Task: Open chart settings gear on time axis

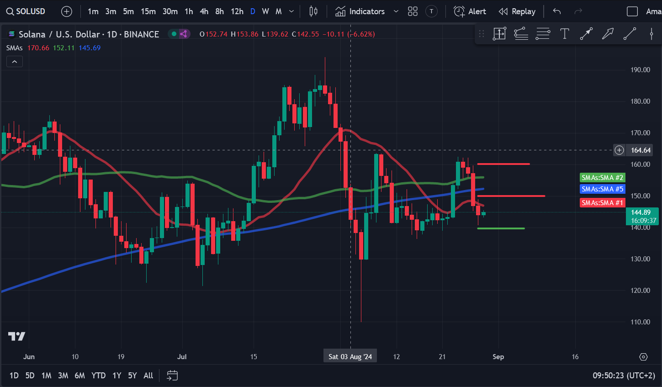Action: coord(643,357)
